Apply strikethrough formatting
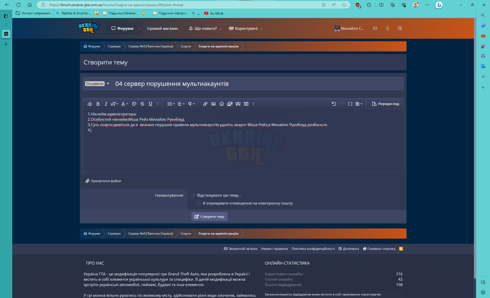 [142, 104]
